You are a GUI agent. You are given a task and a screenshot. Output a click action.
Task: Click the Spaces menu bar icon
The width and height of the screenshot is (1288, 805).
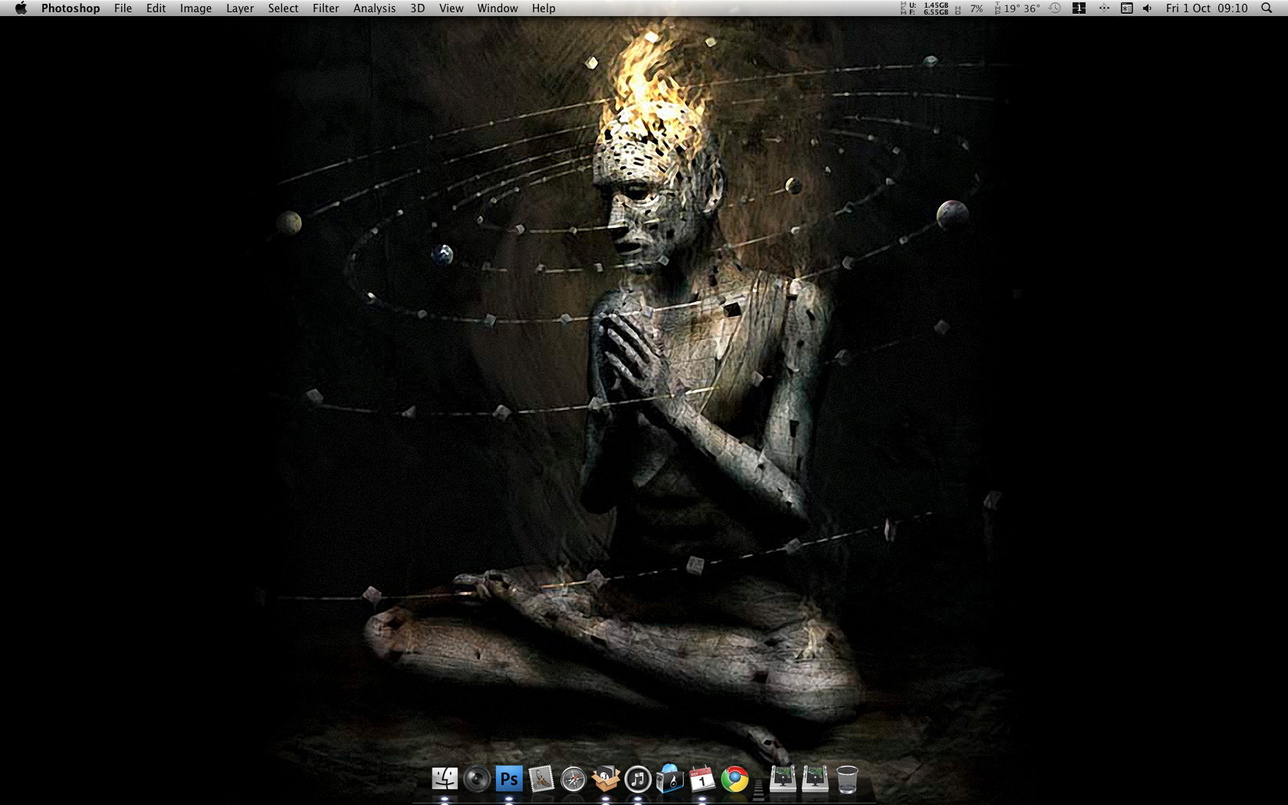coord(1079,8)
